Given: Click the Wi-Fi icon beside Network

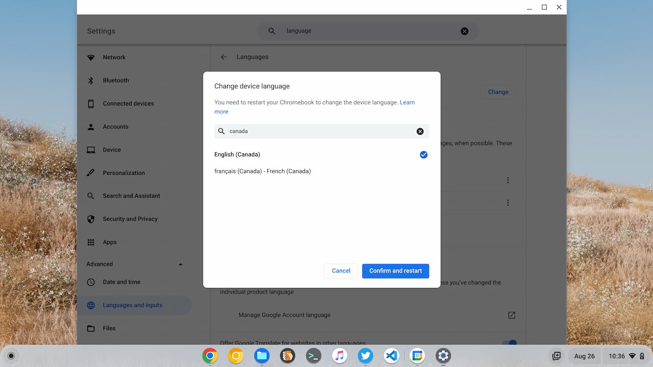Looking at the screenshot, I should 91,58.
